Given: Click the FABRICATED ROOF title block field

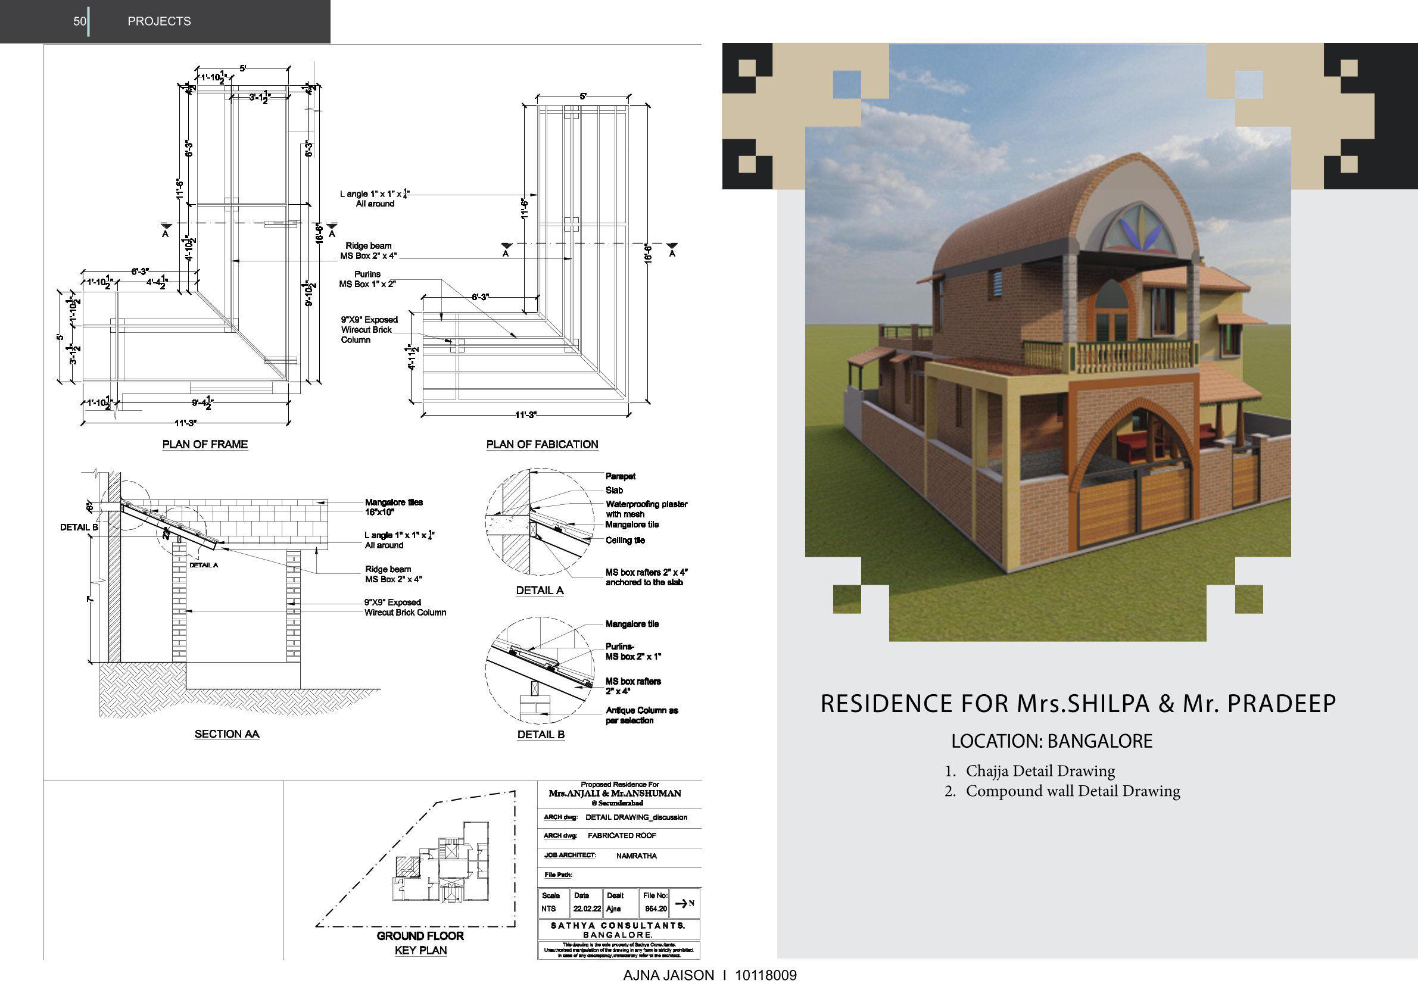Looking at the screenshot, I should pos(621,835).
